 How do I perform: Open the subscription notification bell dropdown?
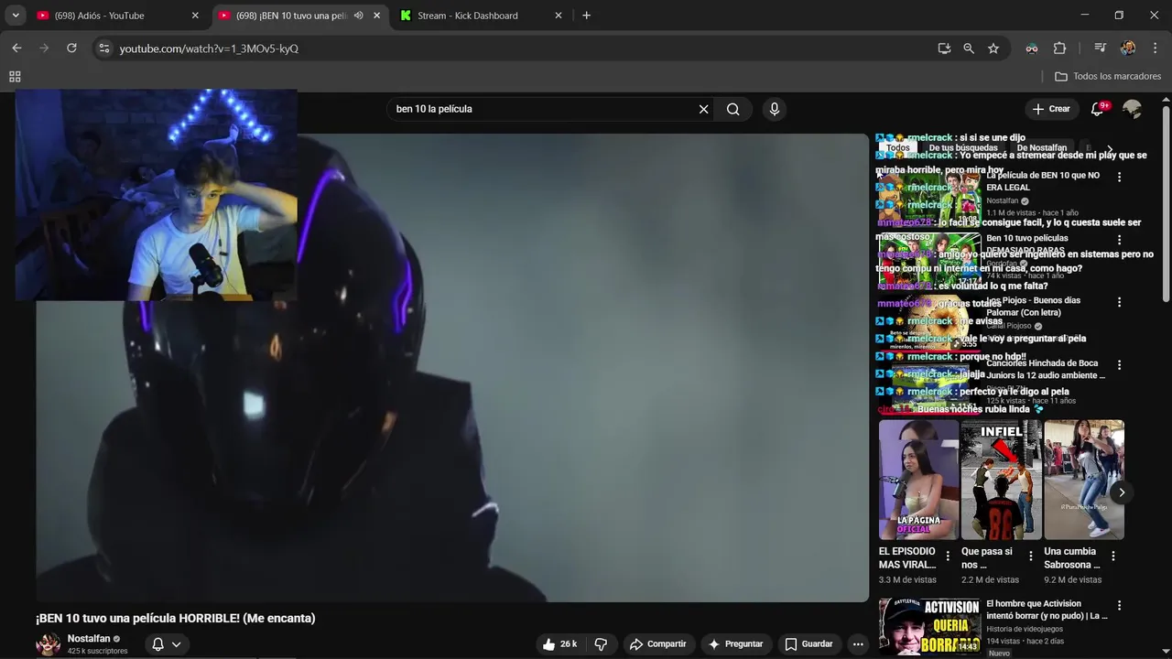coord(166,644)
